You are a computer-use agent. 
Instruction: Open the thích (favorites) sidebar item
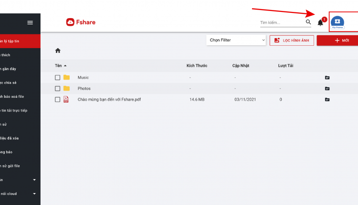[20, 55]
